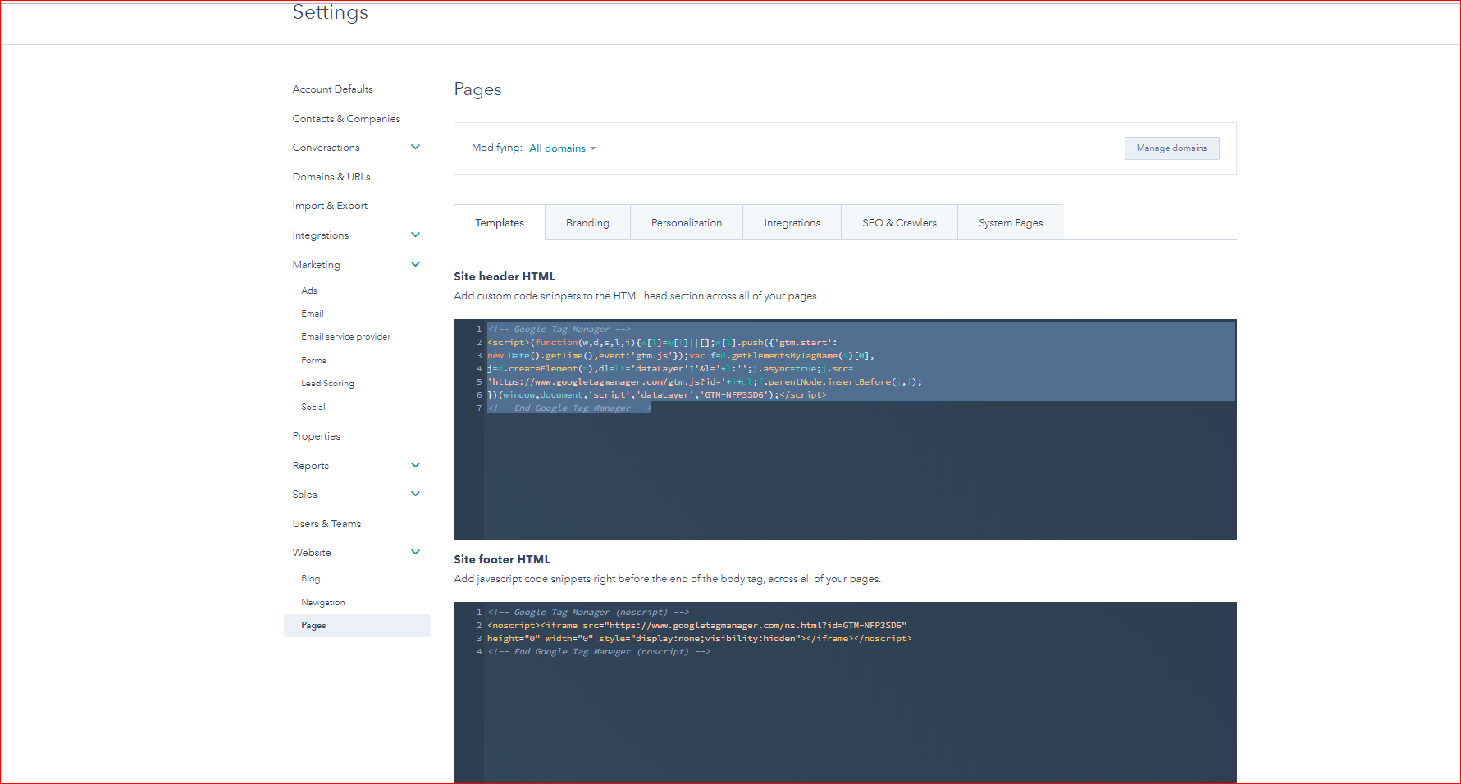Expand the Reports section
Screen dimensions: 1461x784
(416, 465)
